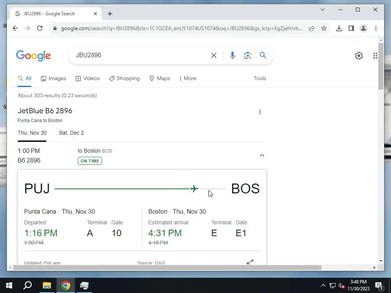Toggle Chrome side panel

(351, 28)
